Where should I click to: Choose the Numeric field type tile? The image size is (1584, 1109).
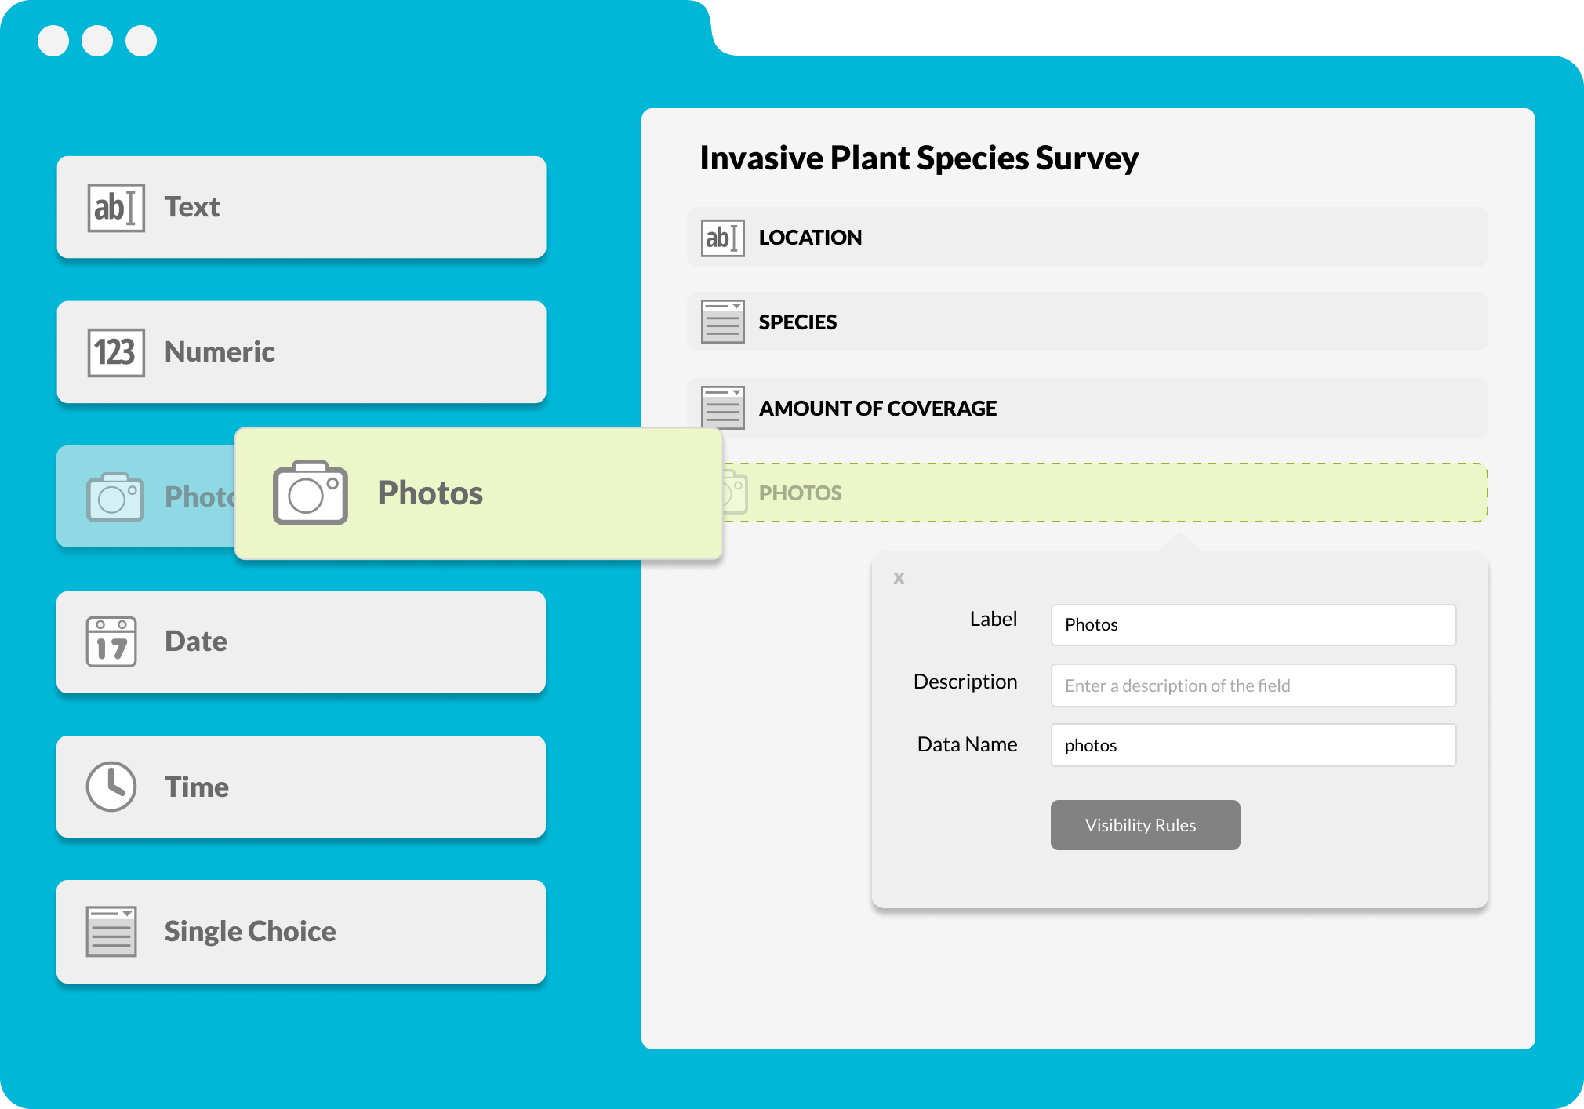click(301, 352)
